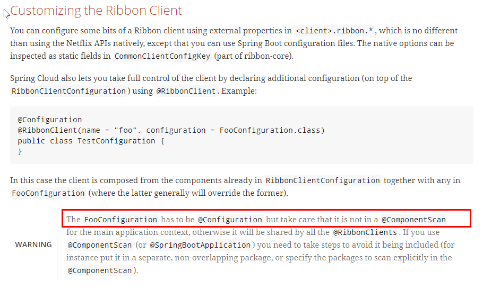Click 'RibbonClientConfiguration' code after 'already in'

(x=323, y=180)
